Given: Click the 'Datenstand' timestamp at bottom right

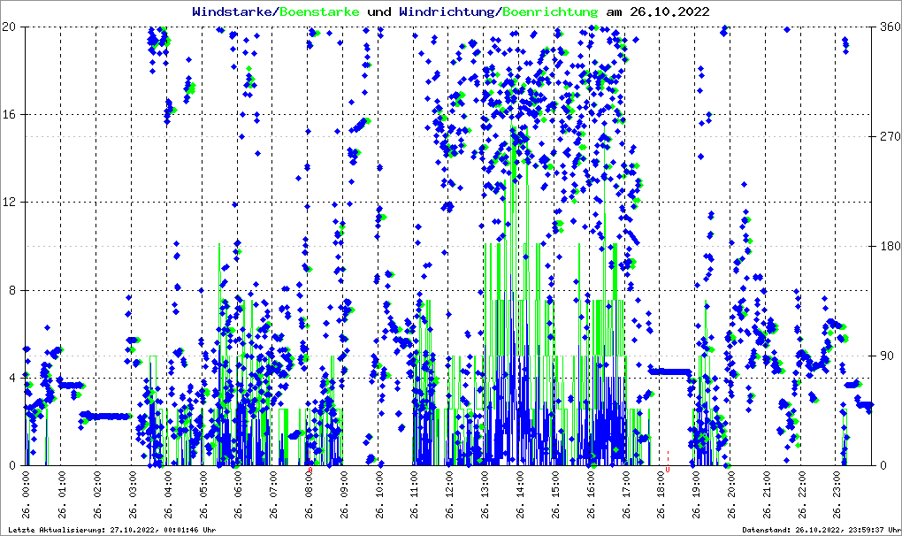Looking at the screenshot, I should tap(820, 529).
